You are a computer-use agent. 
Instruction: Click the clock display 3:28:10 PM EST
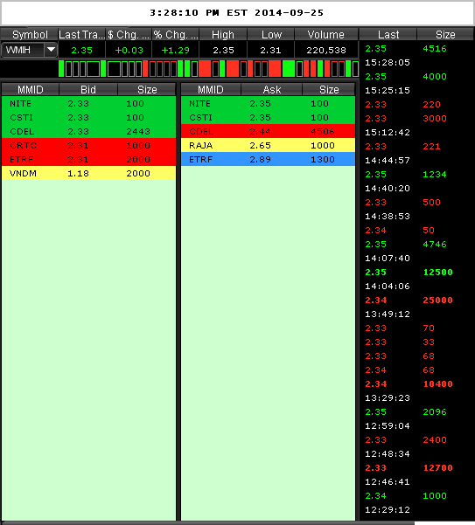199,13
